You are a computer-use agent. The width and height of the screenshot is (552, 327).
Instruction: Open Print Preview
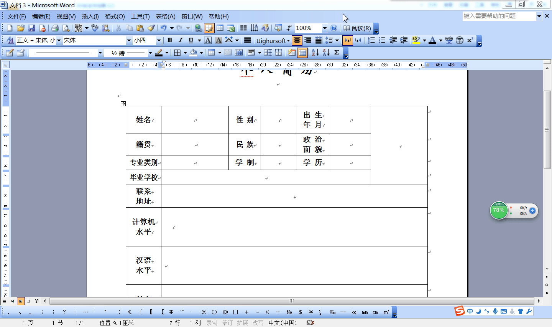(66, 28)
